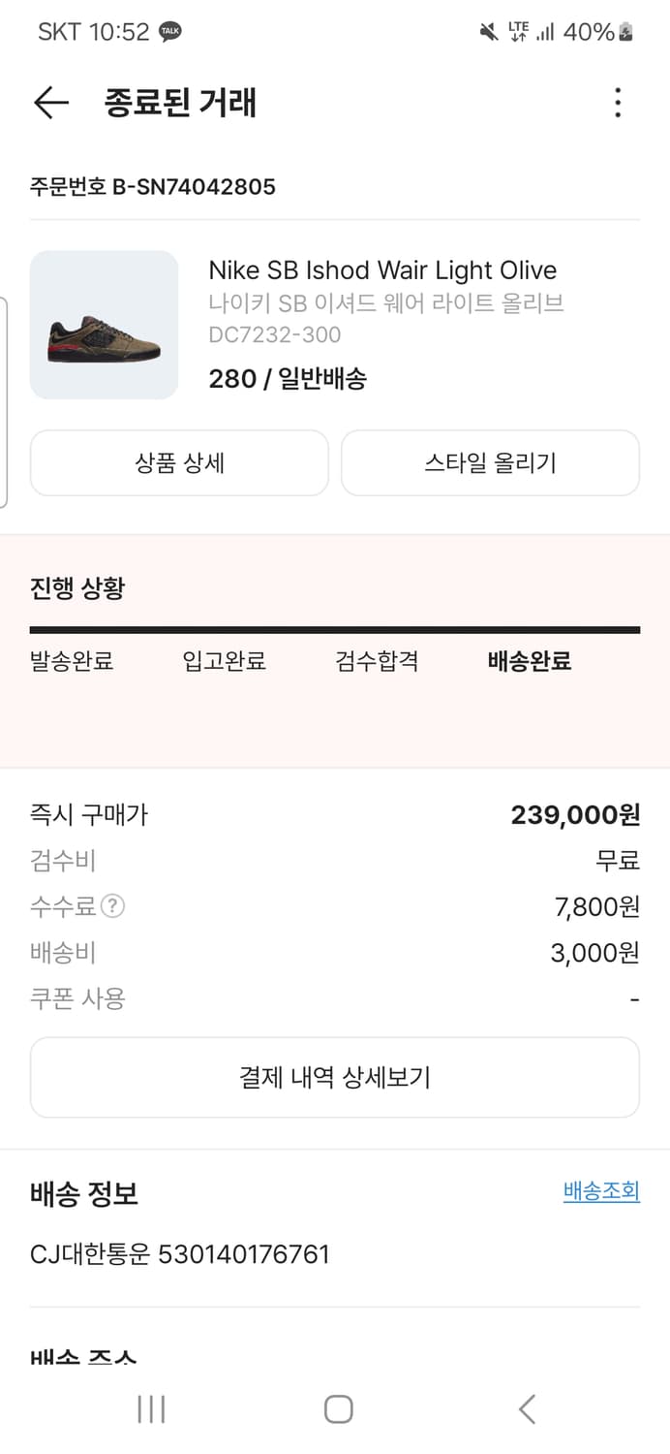
Task: Open 상품 상세 product details
Action: tap(179, 462)
